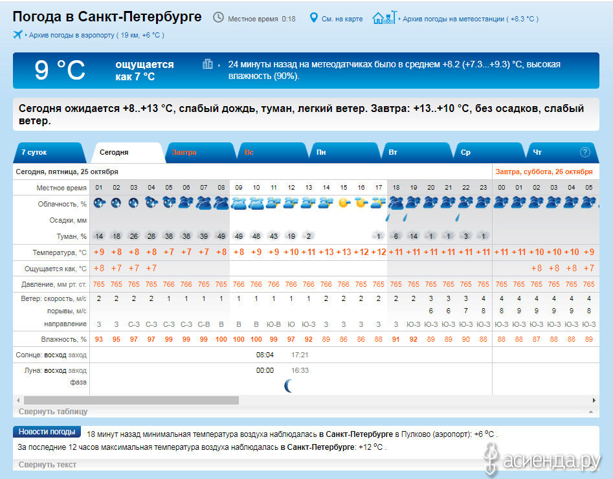Click the Температура, °C row label
This screenshot has height=479, width=613.
[60, 252]
